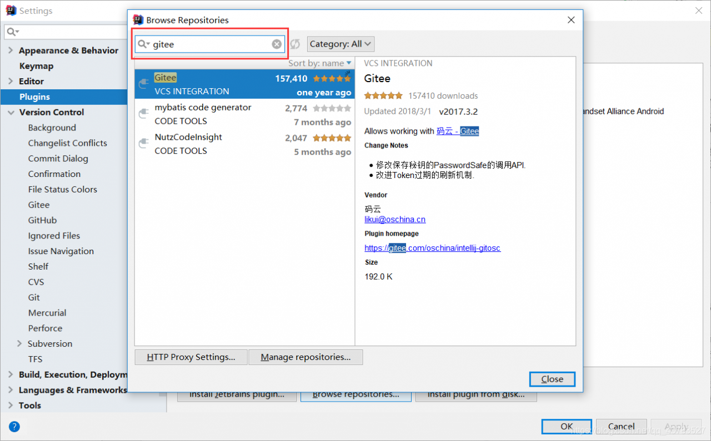The height and width of the screenshot is (441, 711).
Task: Click the refresh repositories icon
Action: click(295, 44)
